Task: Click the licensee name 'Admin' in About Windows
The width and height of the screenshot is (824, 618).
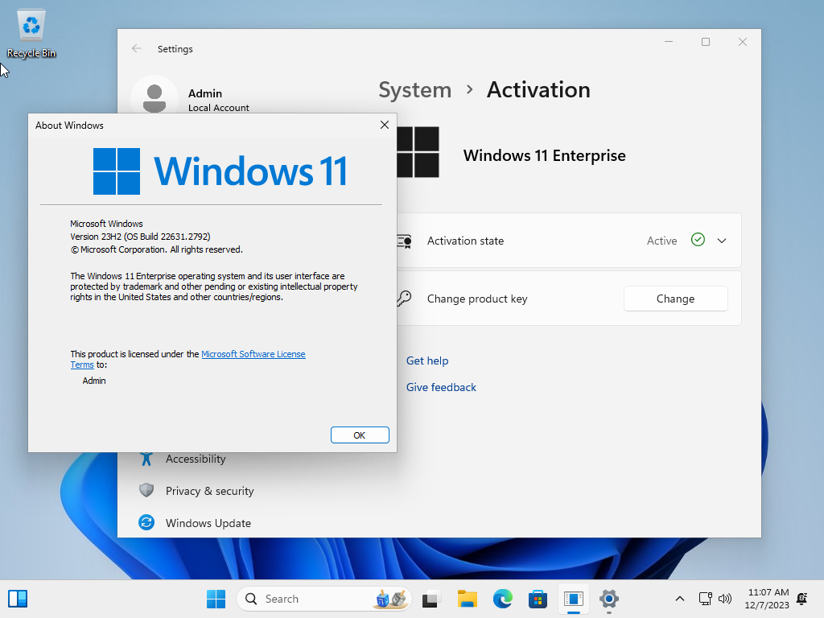Action: pos(94,381)
